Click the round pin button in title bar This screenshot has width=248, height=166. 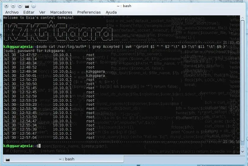33,6
